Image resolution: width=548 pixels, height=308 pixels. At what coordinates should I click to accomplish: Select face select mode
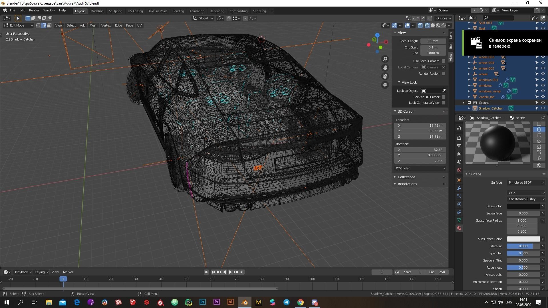pos(49,25)
